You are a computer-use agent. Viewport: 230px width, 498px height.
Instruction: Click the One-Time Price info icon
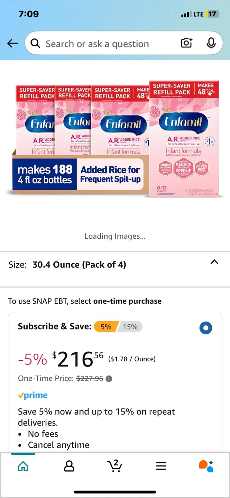point(109,379)
